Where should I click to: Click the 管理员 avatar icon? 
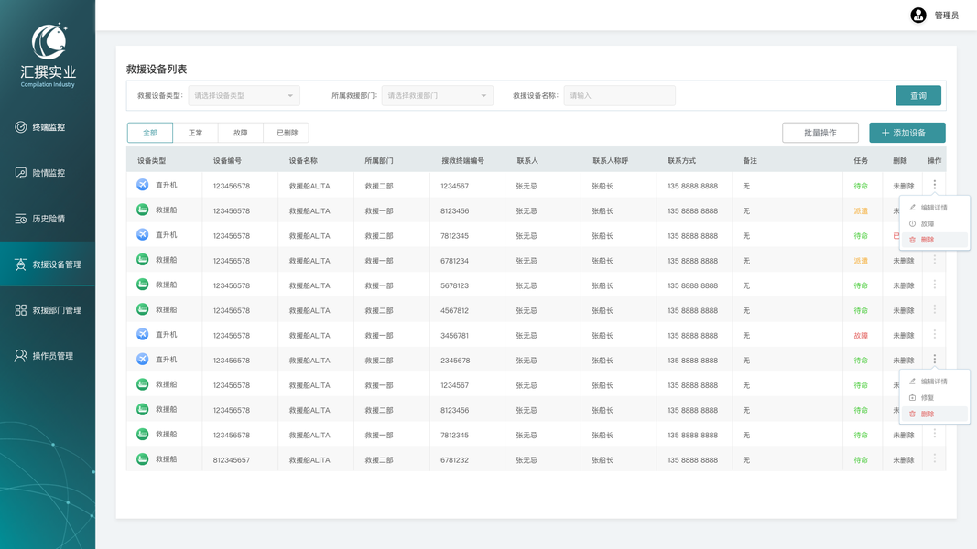[x=917, y=15]
